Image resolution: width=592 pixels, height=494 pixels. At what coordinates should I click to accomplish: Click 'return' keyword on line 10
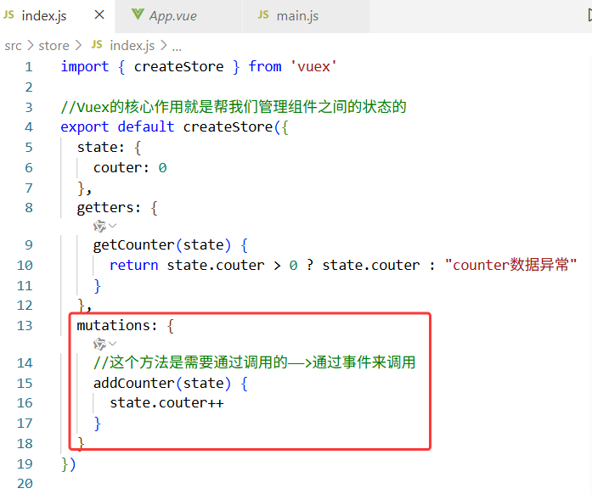point(133,266)
